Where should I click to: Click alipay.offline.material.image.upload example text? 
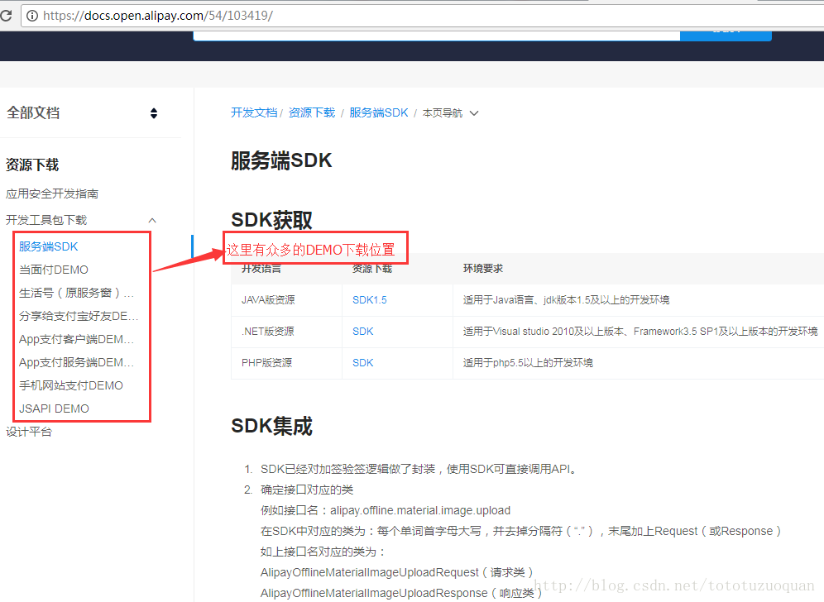click(420, 510)
